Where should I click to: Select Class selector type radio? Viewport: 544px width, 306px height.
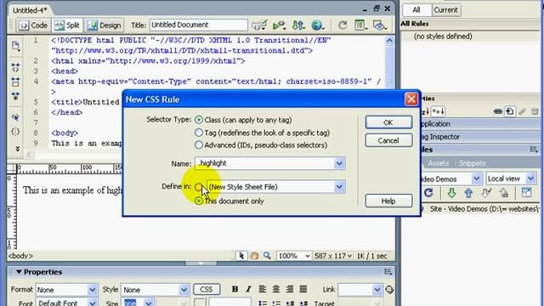199,120
